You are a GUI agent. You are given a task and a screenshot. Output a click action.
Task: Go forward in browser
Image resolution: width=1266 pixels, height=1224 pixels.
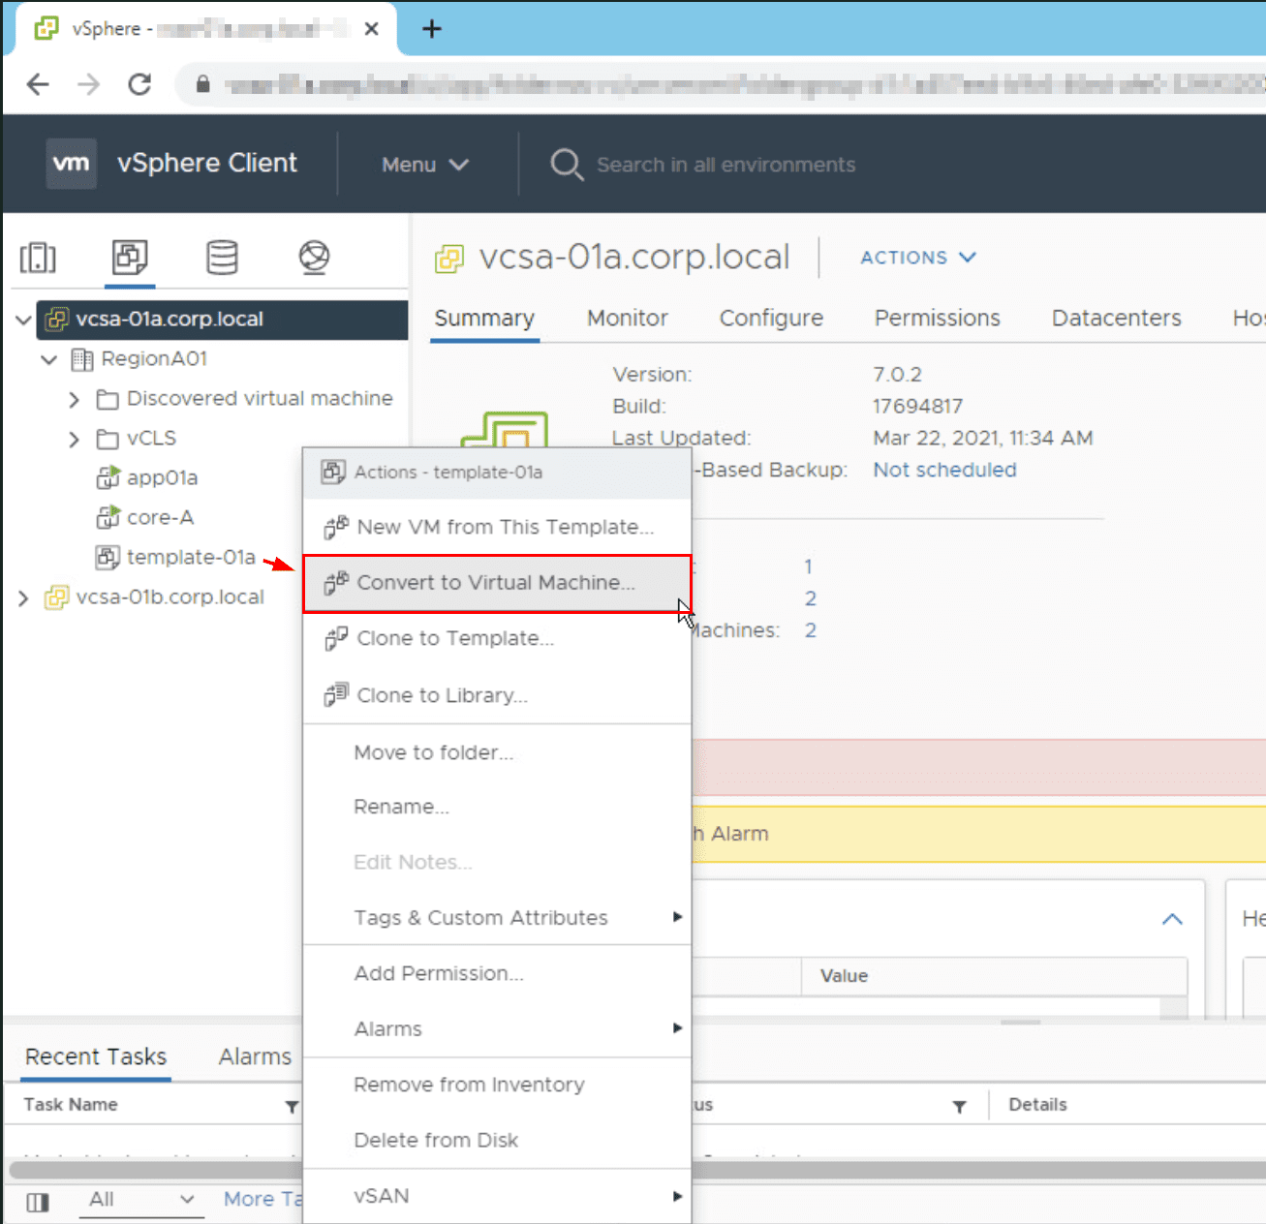tap(89, 84)
